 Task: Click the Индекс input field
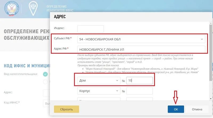pos(91,29)
